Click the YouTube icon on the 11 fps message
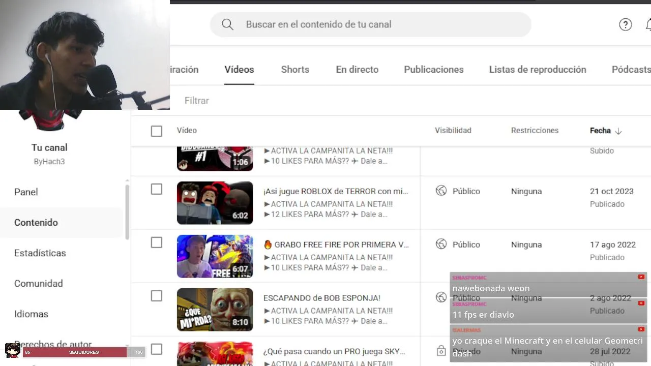This screenshot has height=366, width=651. click(641, 303)
